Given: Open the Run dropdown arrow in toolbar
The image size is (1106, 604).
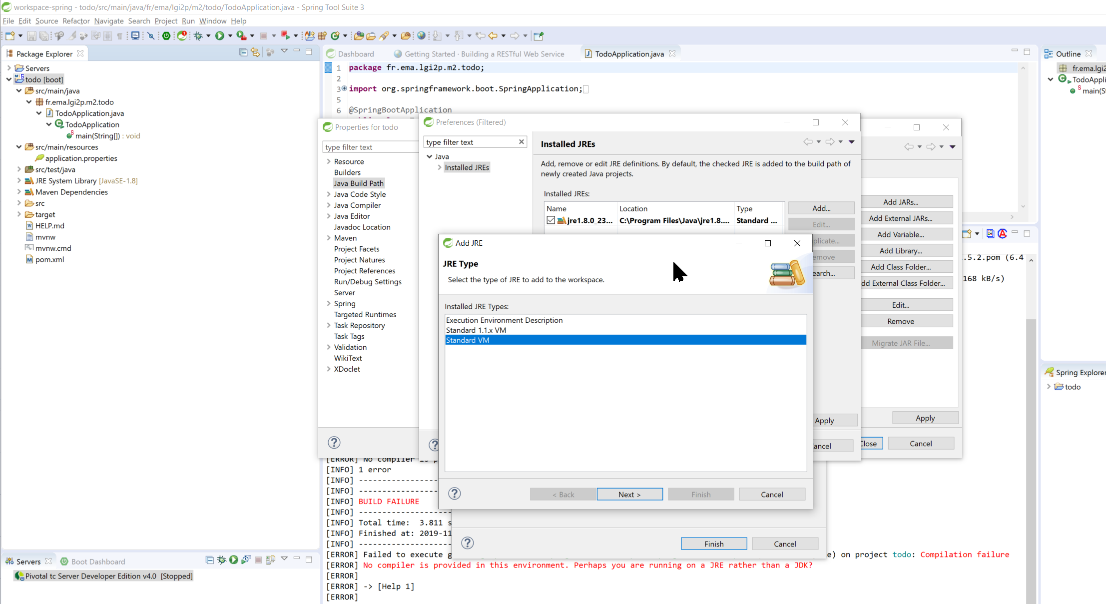Looking at the screenshot, I should point(230,36).
